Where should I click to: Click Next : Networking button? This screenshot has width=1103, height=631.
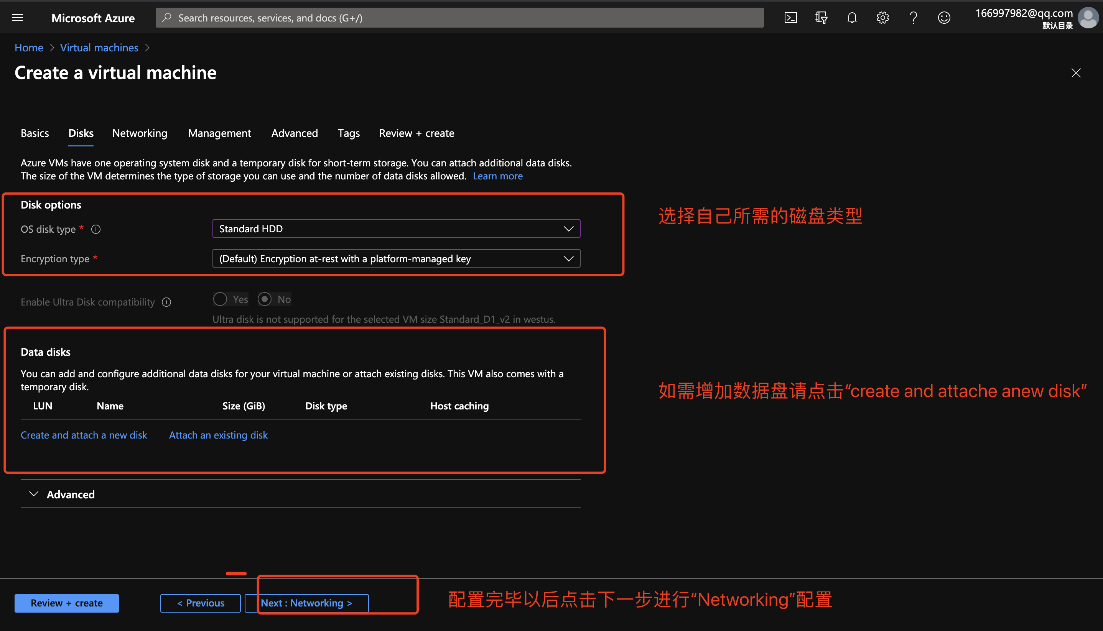[306, 603]
